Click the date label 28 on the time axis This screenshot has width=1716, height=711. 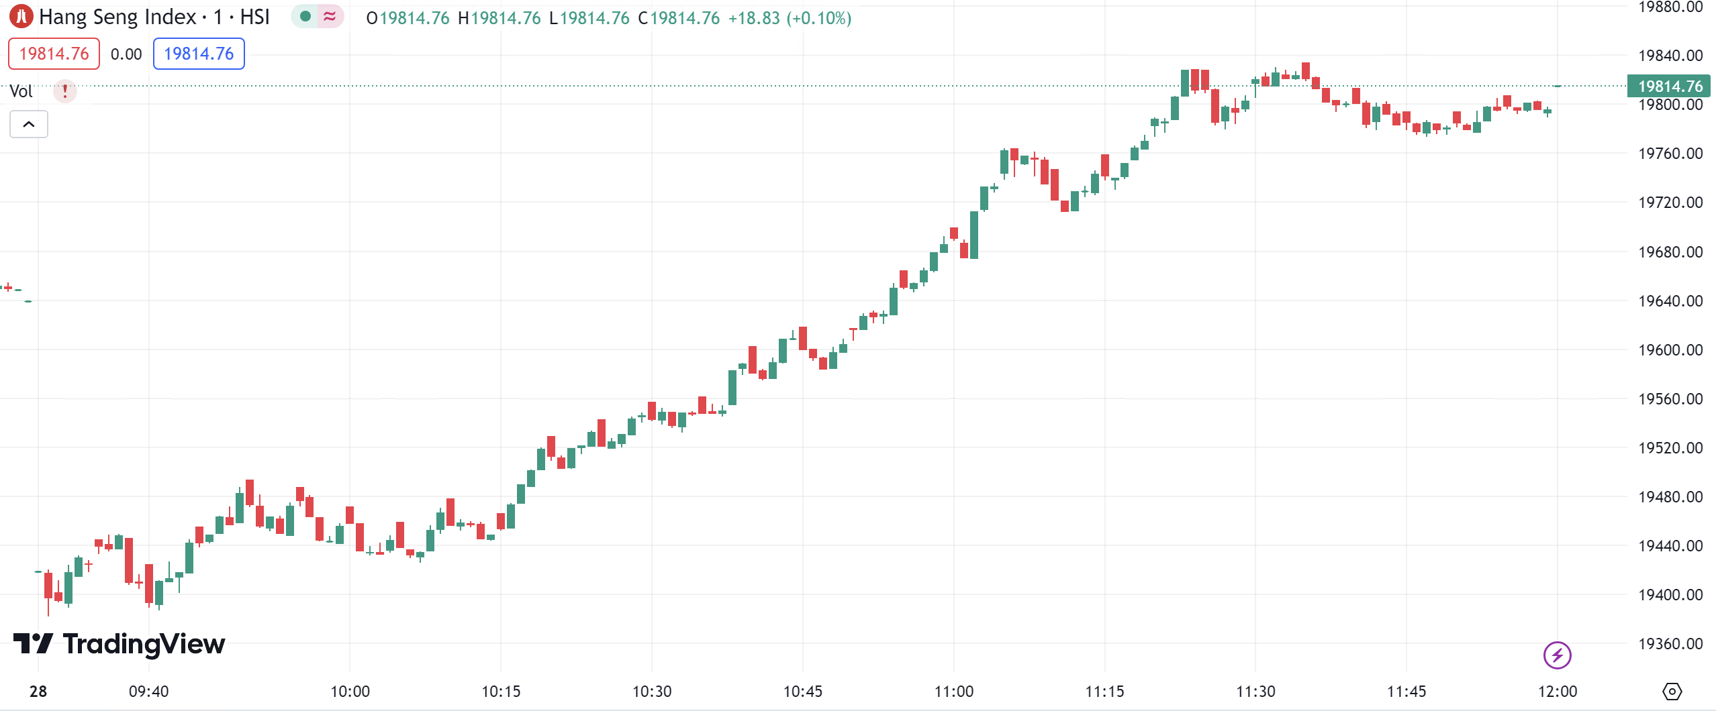point(38,692)
